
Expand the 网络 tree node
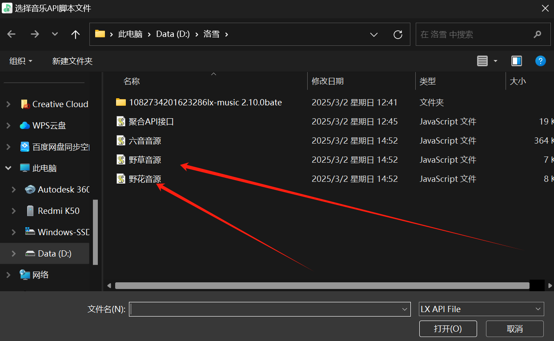click(x=8, y=275)
